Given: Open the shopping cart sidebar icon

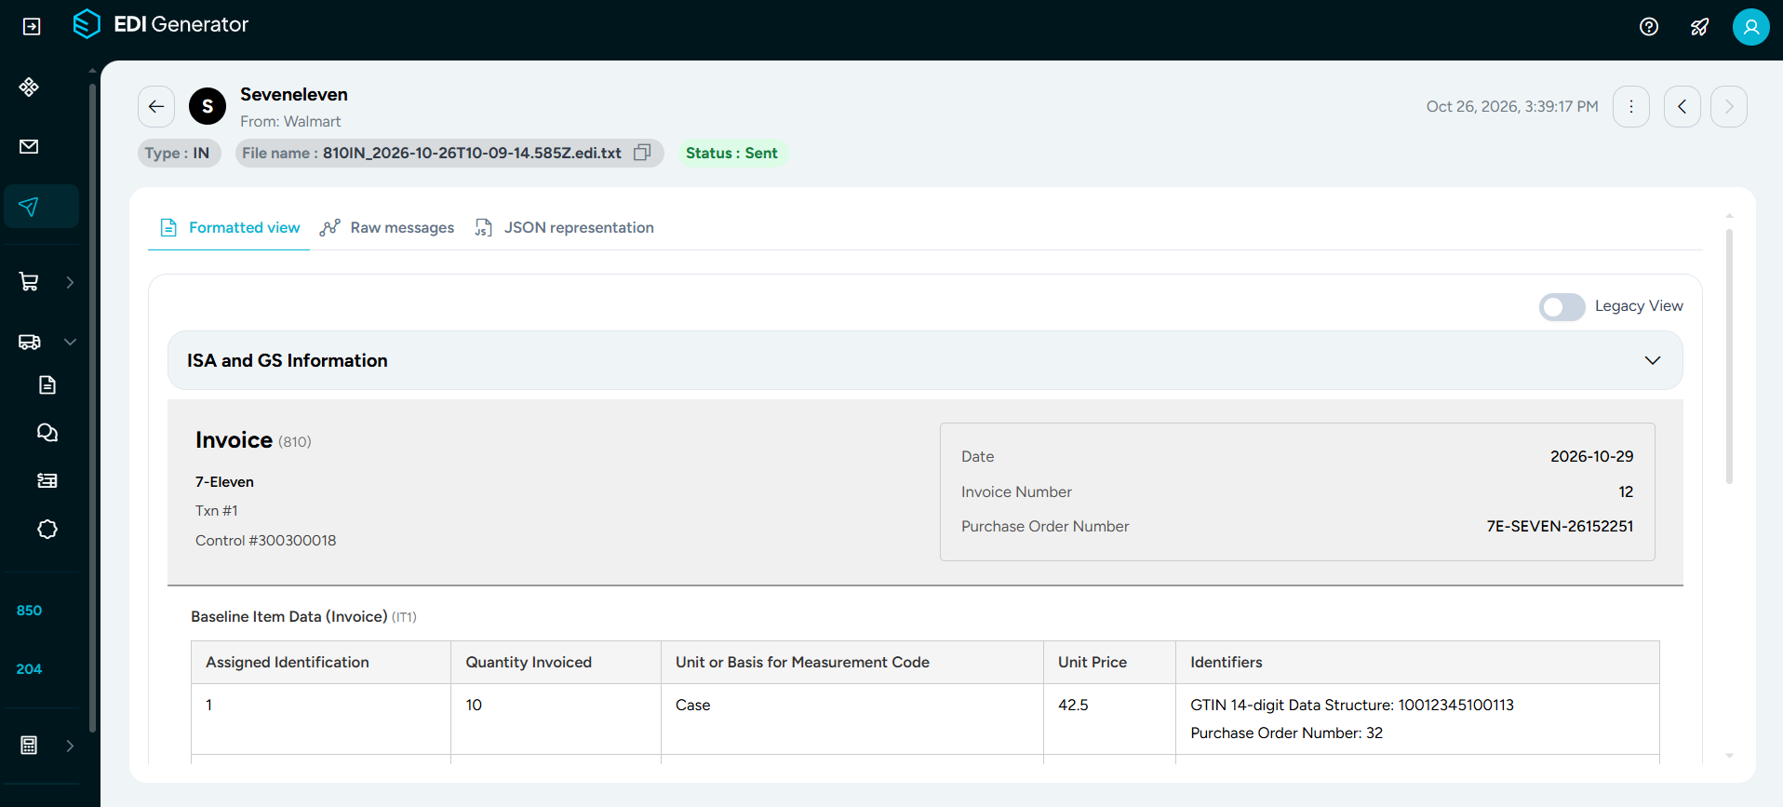Looking at the screenshot, I should [29, 282].
